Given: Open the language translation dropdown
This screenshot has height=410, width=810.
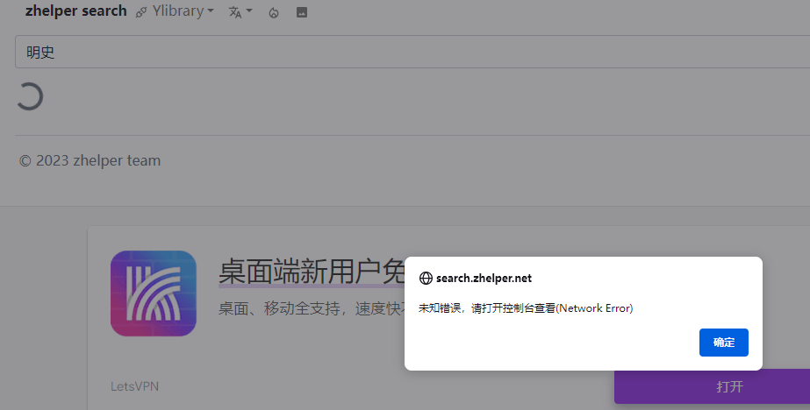Looking at the screenshot, I should click(240, 12).
